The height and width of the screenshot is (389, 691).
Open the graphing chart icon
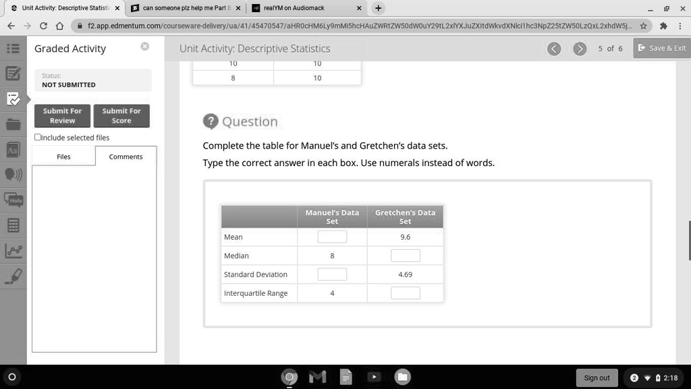(x=12, y=250)
